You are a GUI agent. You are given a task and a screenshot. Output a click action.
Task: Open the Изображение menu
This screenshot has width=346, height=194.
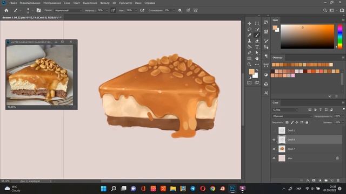pos(52,3)
